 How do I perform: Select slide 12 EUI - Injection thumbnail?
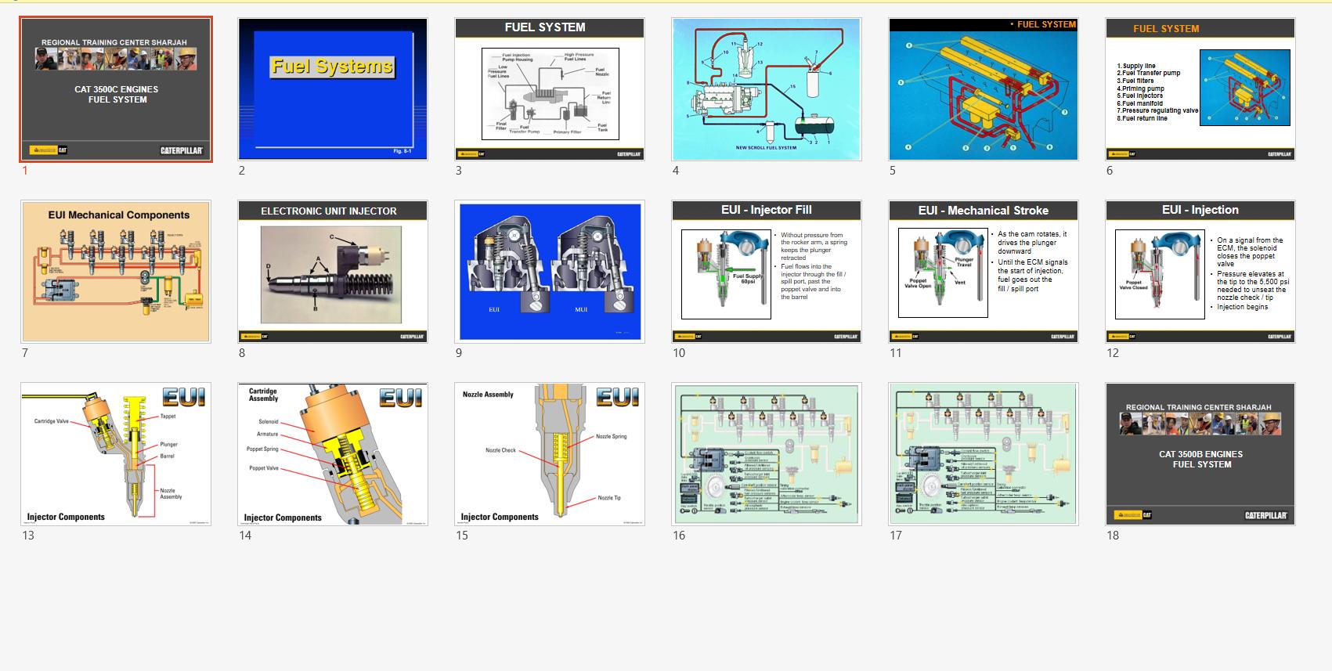1200,272
